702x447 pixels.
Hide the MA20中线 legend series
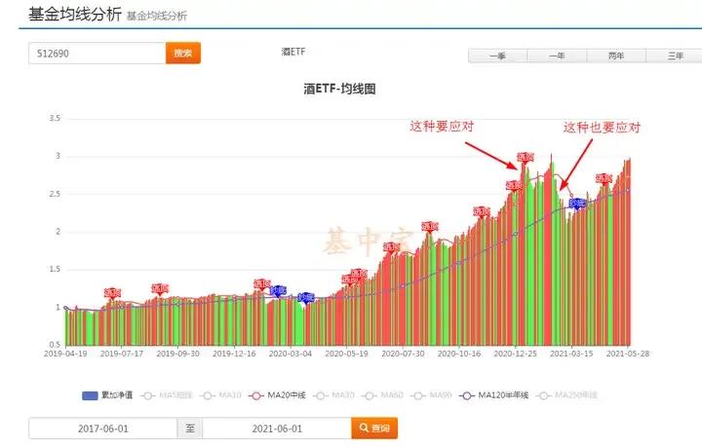[x=278, y=395]
